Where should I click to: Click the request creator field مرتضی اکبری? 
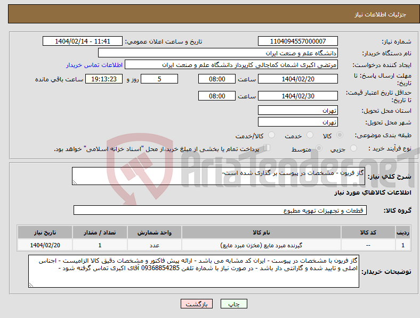click(231, 65)
